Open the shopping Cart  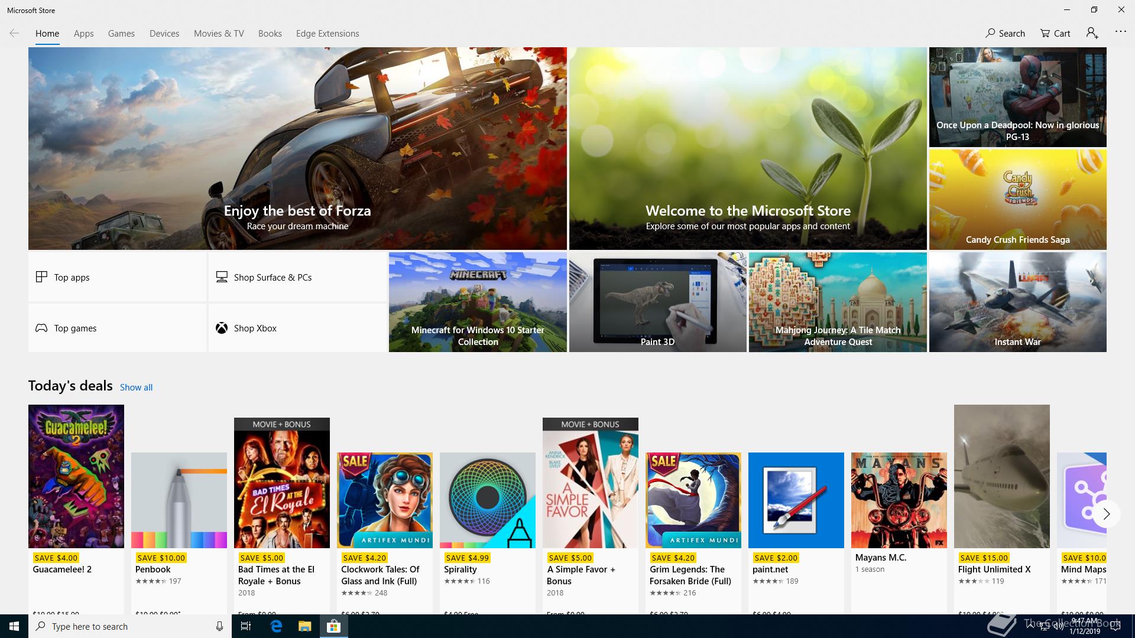[x=1055, y=33]
